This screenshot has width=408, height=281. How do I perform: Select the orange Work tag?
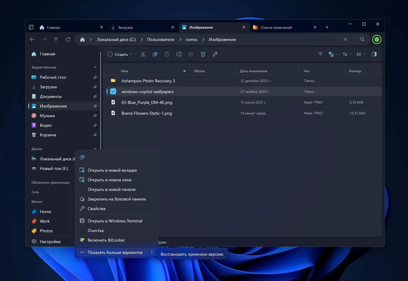point(45,221)
